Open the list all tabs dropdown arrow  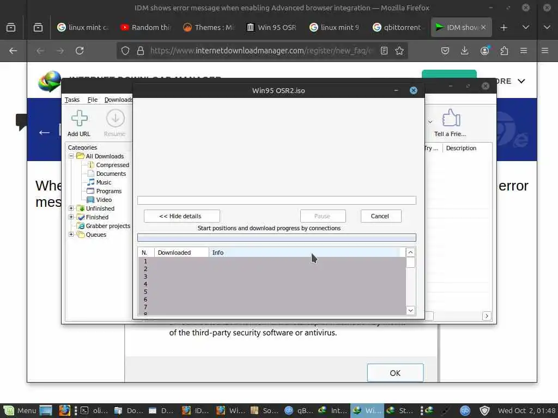pyautogui.click(x=526, y=27)
